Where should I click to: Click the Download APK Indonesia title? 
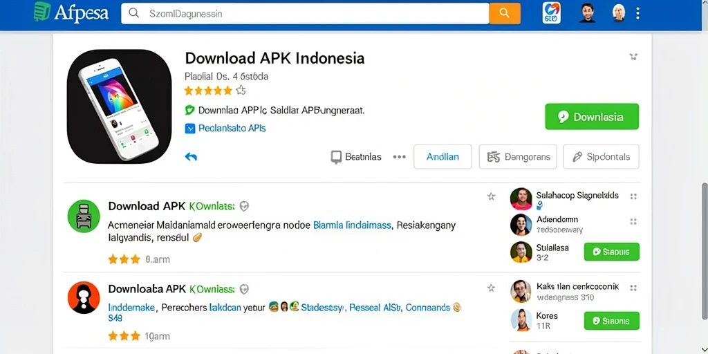274,58
